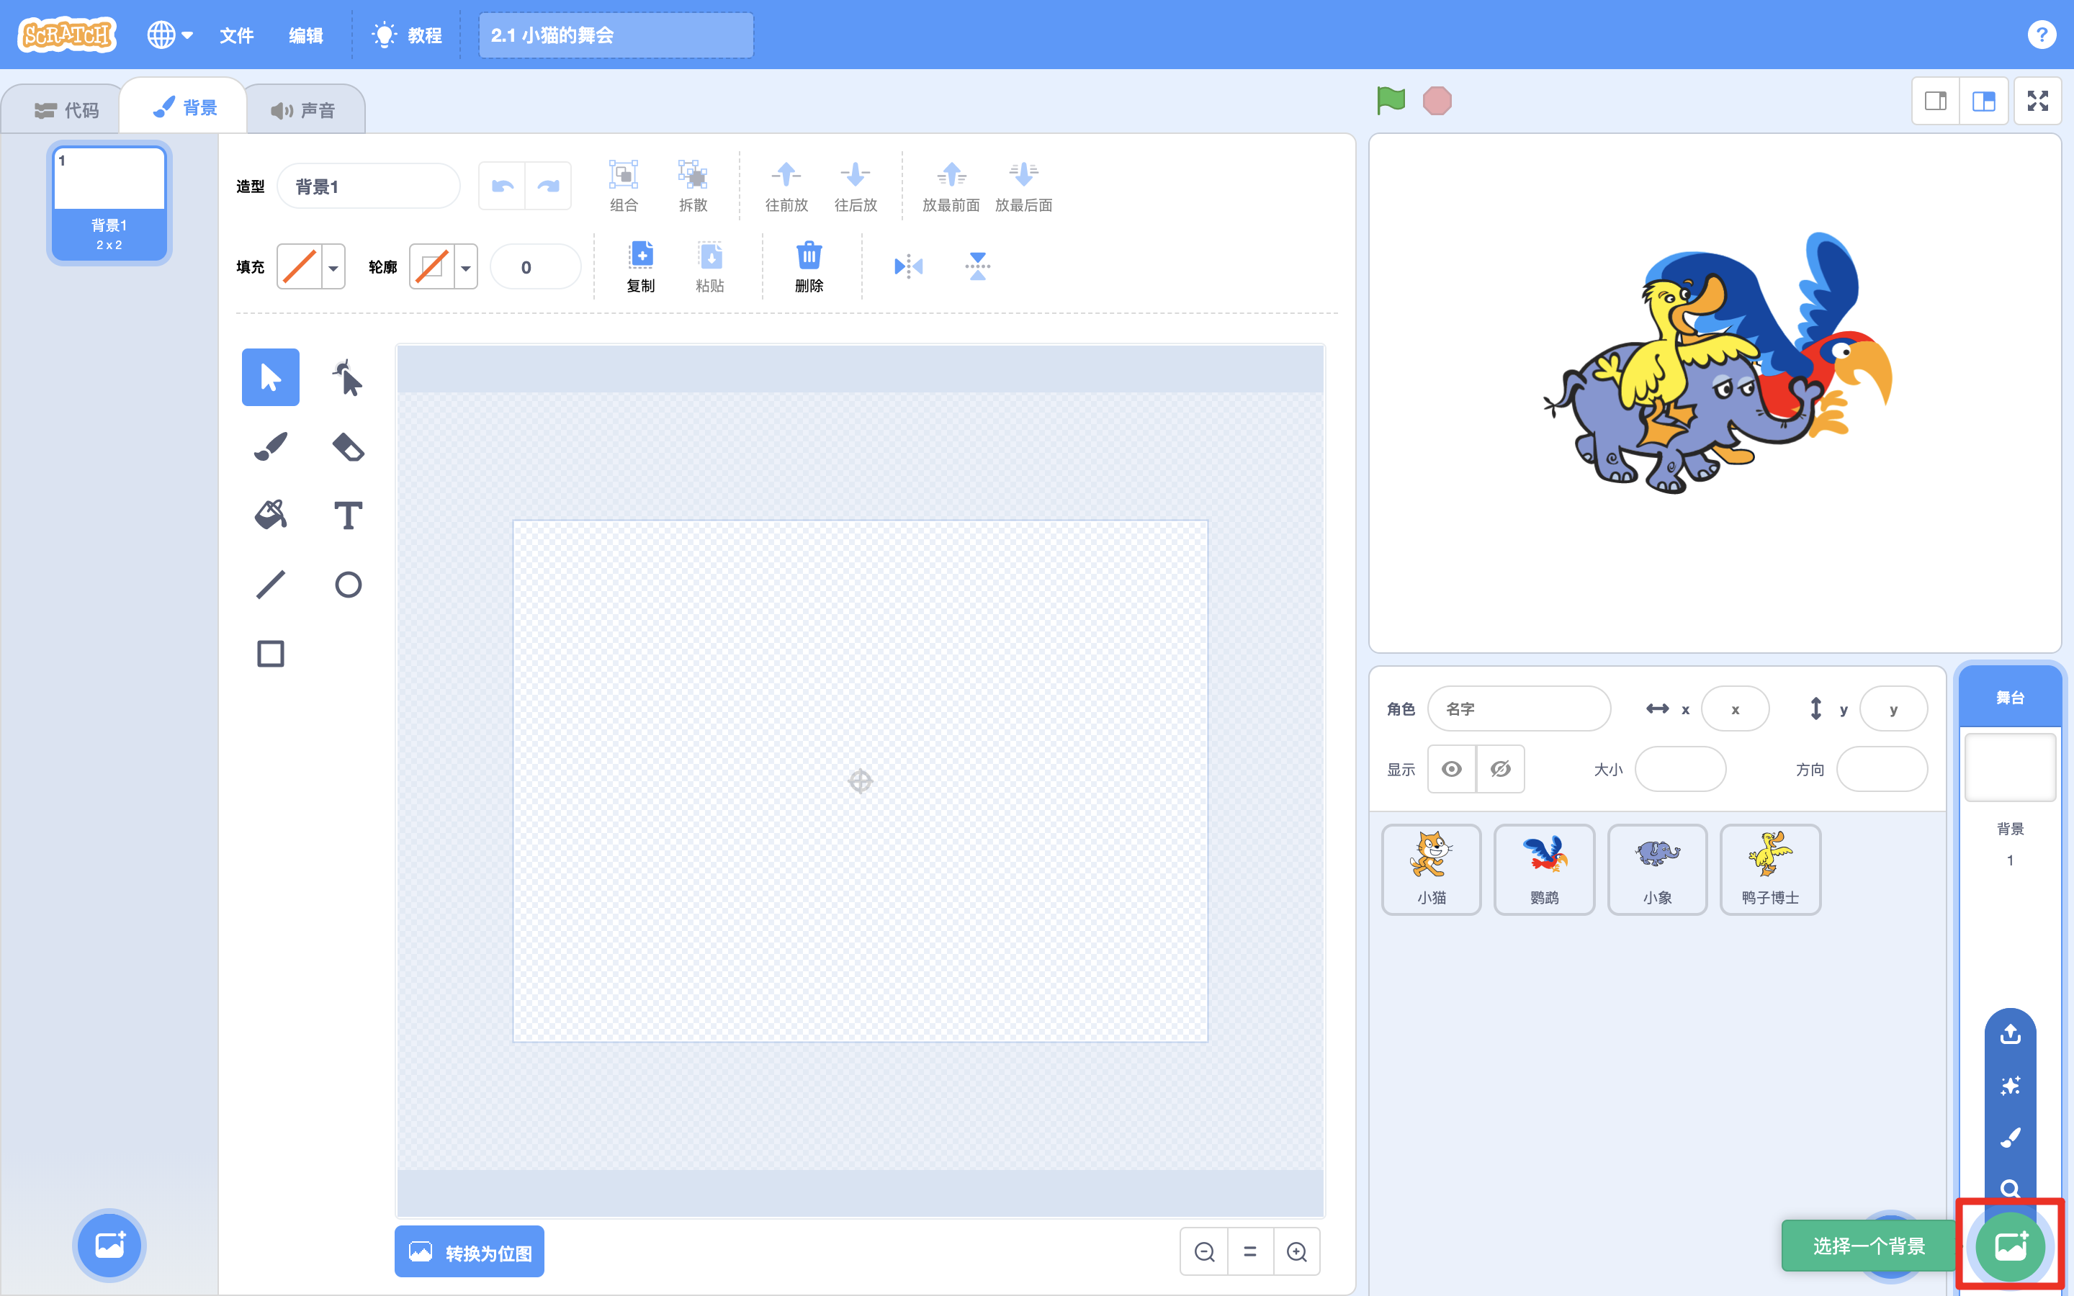The height and width of the screenshot is (1296, 2074).
Task: Show sprite with the eye icon
Action: click(x=1452, y=769)
